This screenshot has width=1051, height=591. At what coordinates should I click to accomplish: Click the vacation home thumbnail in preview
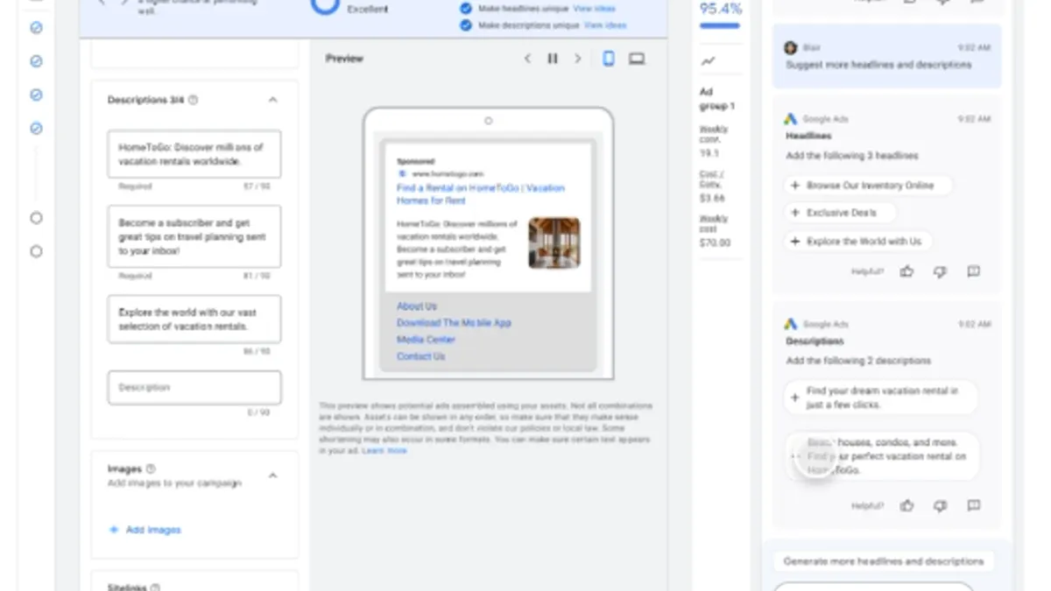click(x=554, y=243)
